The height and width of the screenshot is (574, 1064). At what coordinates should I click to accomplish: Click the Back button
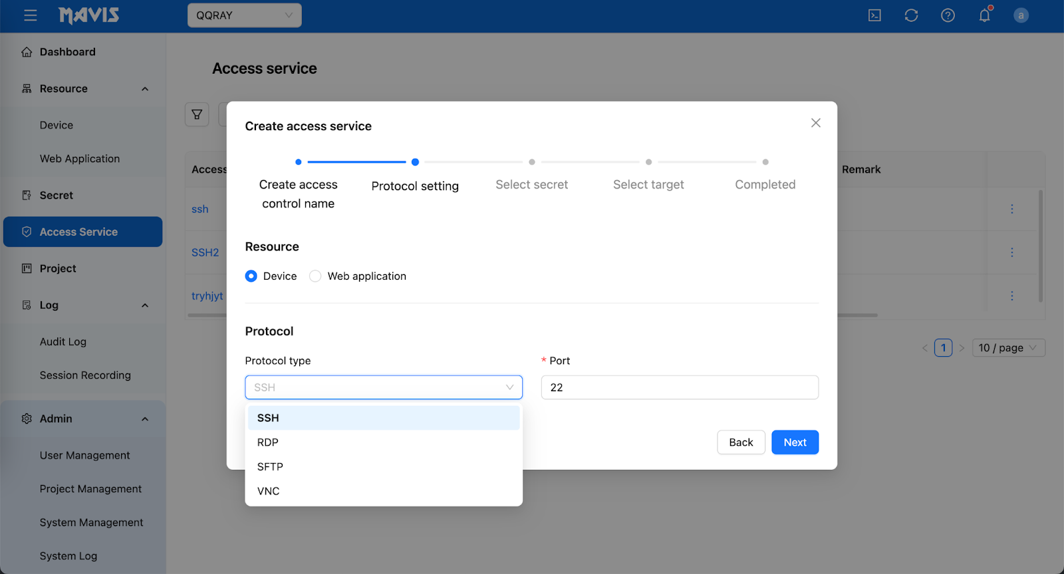pos(741,442)
